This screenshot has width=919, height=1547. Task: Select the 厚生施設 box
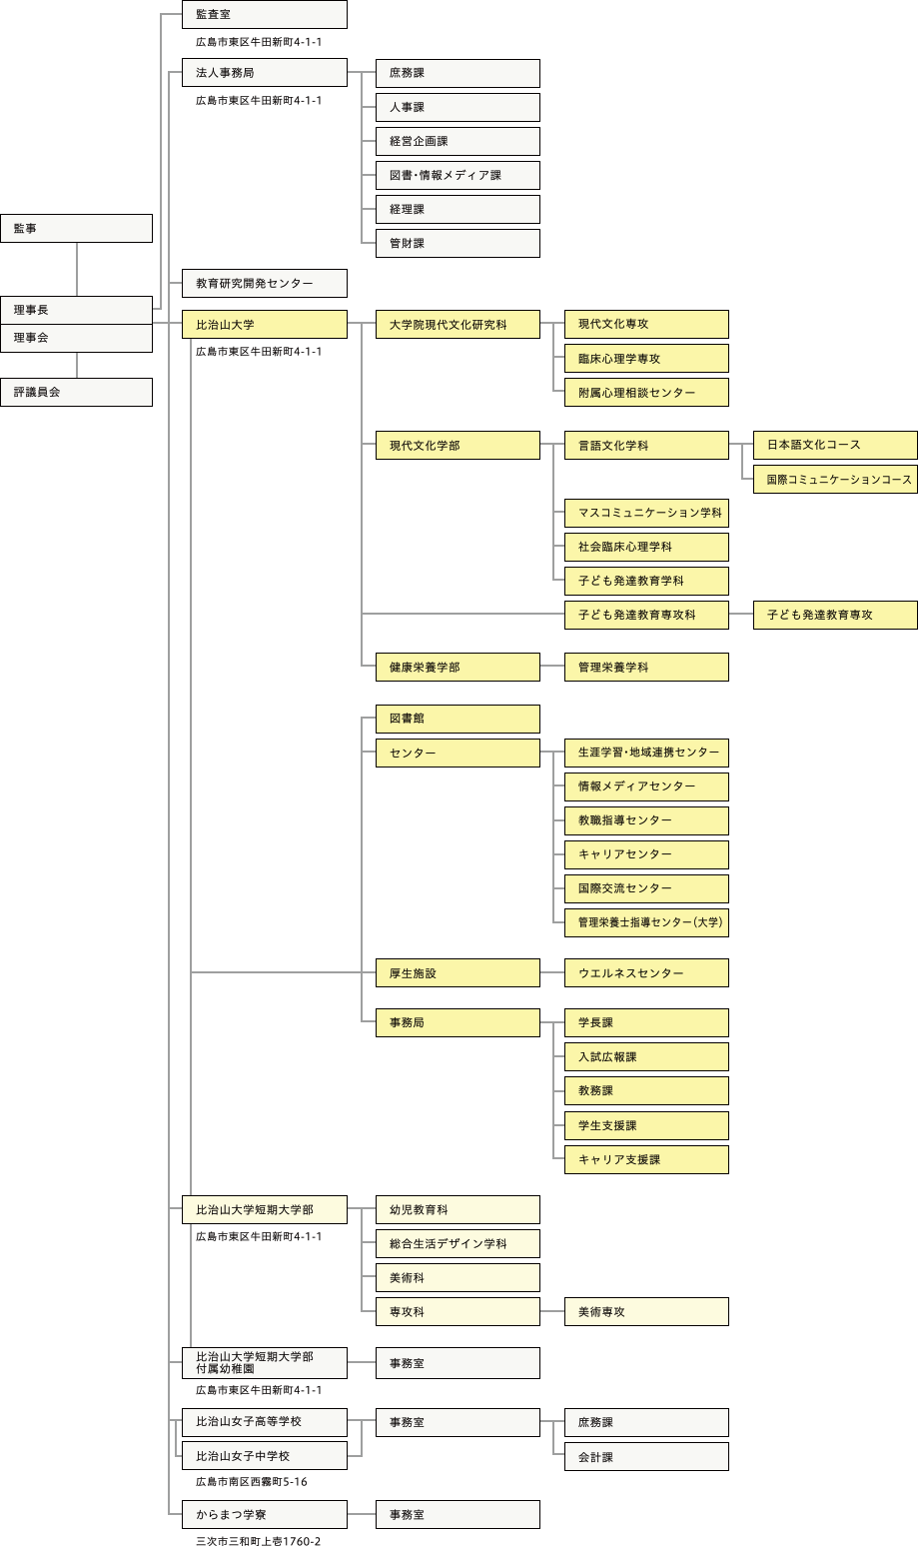click(458, 972)
